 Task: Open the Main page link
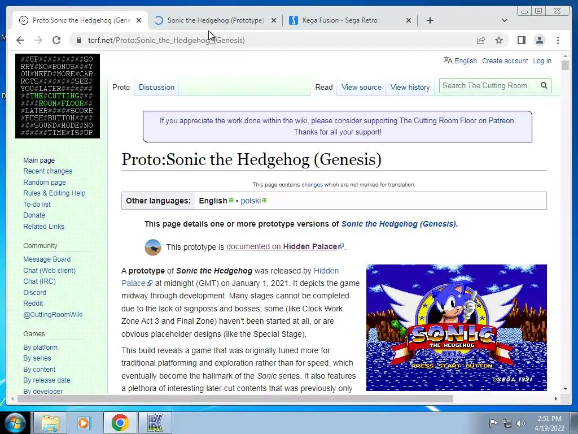(39, 160)
